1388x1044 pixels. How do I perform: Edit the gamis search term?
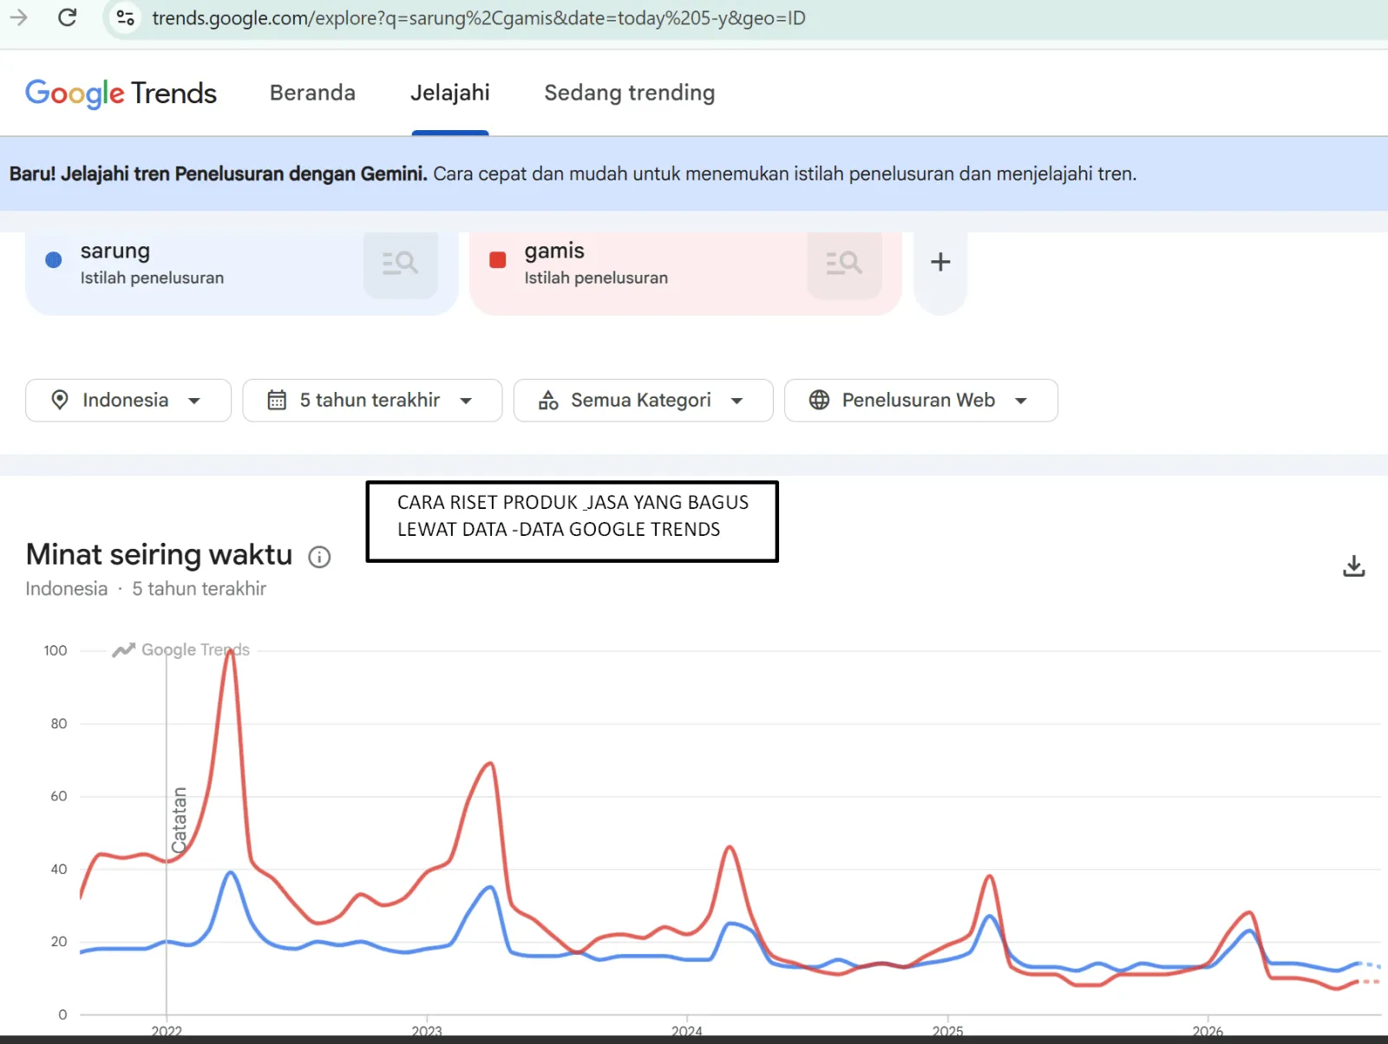(x=554, y=251)
